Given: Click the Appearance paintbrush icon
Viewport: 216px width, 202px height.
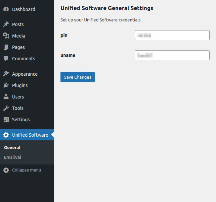Looking at the screenshot, I should pos(6,74).
